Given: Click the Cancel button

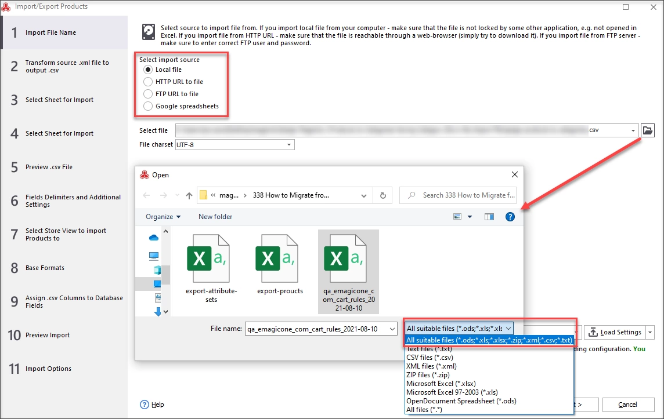Looking at the screenshot, I should 628,405.
